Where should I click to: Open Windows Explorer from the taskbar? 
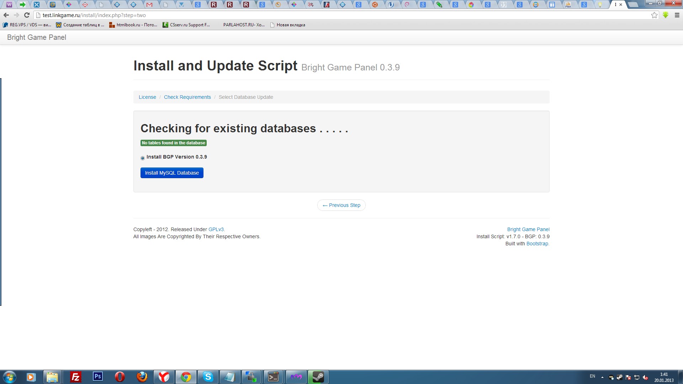(52, 377)
